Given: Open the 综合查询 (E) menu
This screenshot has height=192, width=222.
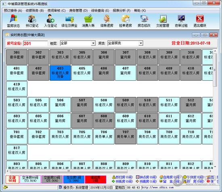Looking at the screenshot, I should [100, 10].
